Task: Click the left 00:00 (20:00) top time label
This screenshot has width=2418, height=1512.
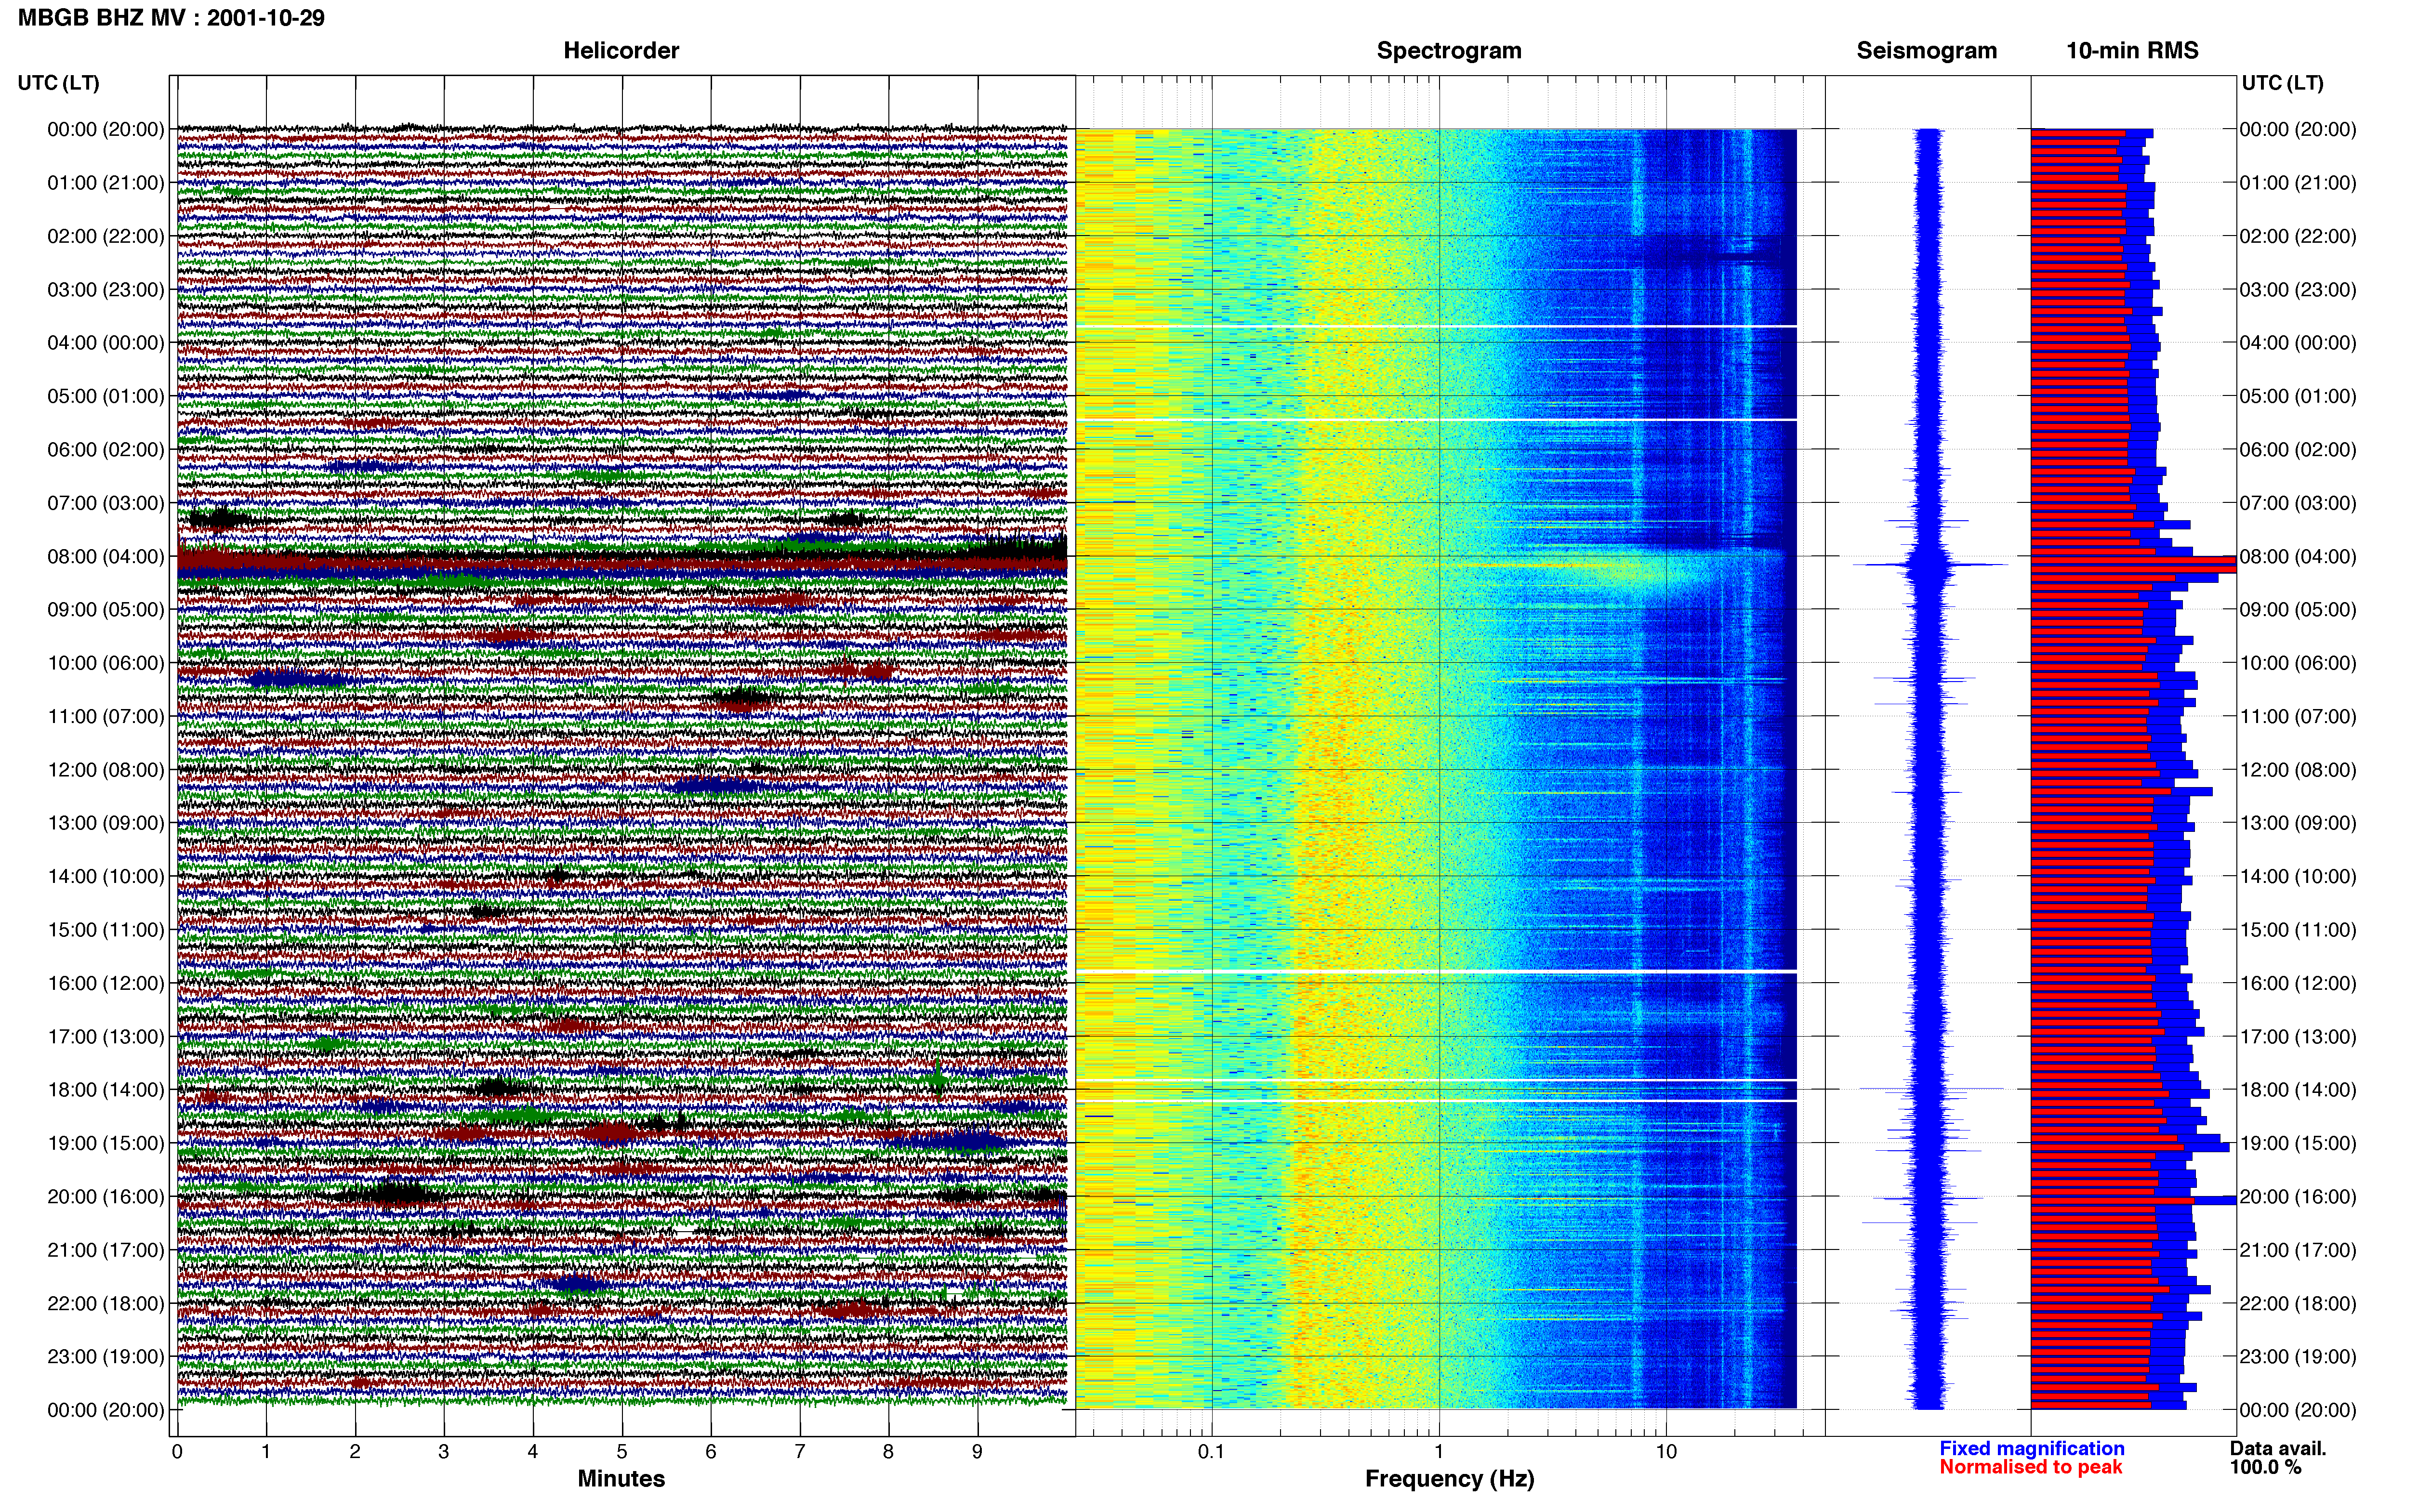Action: click(x=106, y=129)
